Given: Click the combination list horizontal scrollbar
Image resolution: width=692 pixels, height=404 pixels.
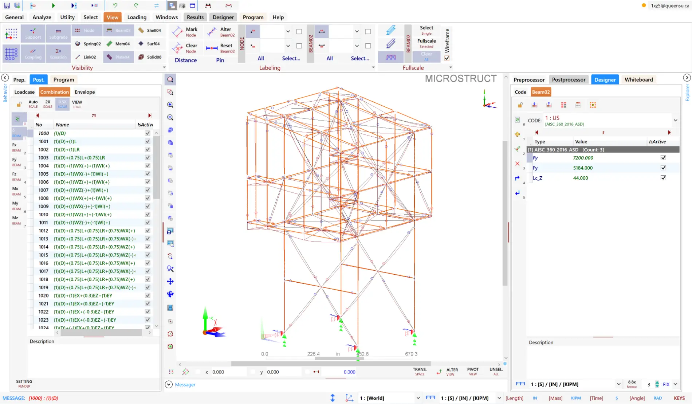Looking at the screenshot, I should tap(101, 333).
